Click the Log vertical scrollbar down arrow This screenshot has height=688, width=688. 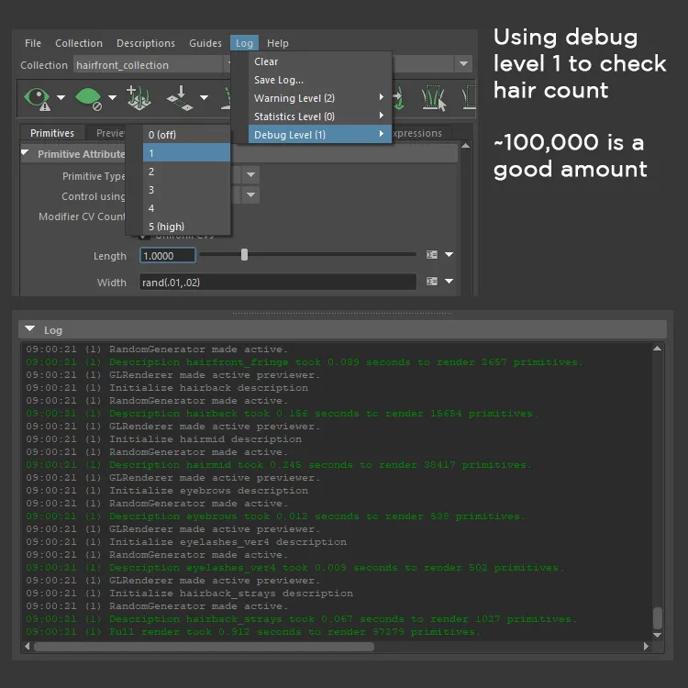(657, 635)
